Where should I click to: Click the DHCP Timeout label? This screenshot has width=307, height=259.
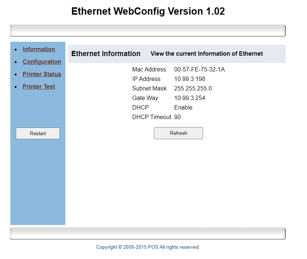click(x=152, y=117)
